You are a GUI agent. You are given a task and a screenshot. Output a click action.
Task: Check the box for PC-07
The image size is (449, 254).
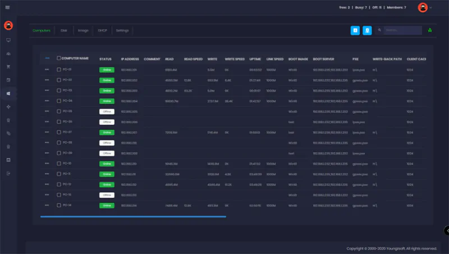pyautogui.click(x=59, y=132)
